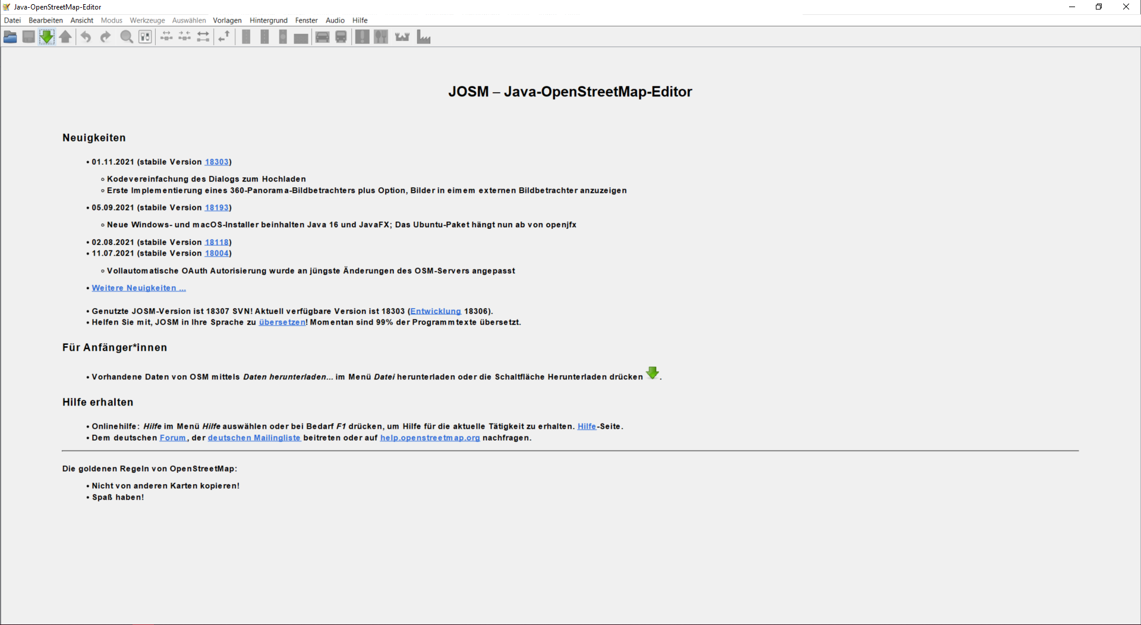Open the Hilfe menu
1141x625 pixels.
(360, 20)
